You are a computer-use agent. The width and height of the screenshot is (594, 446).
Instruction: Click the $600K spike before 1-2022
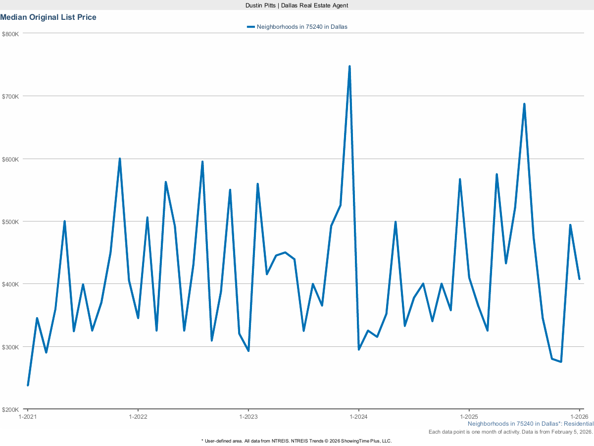[119, 158]
